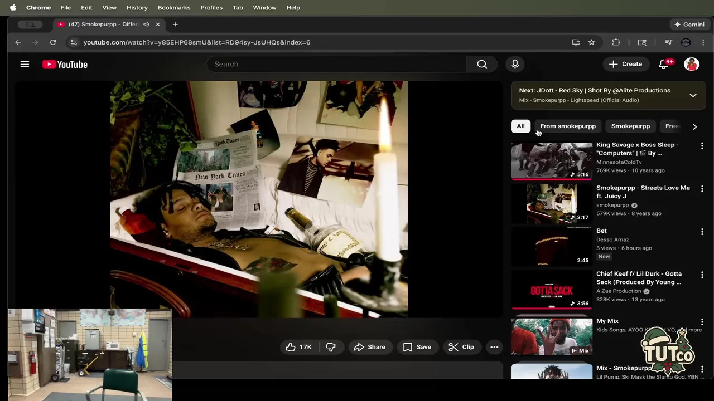The image size is (714, 401).
Task: Open options for My Mix entry
Action: pyautogui.click(x=702, y=322)
